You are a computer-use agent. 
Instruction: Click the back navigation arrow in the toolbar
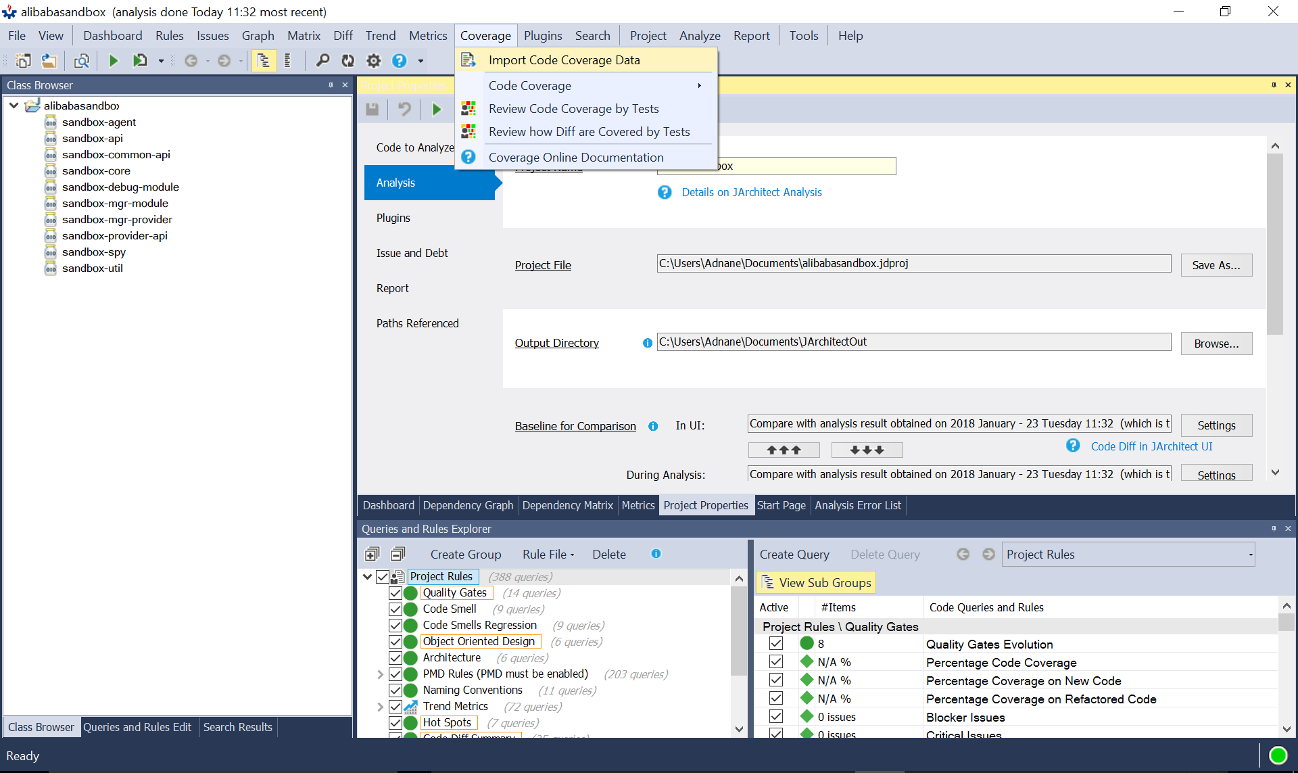[191, 61]
